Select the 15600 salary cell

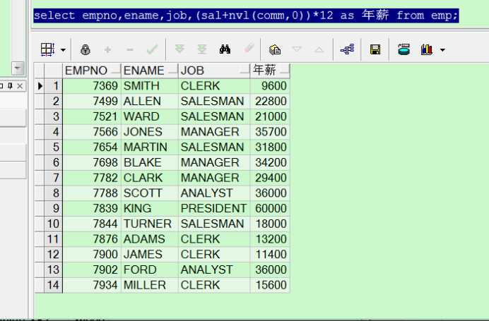(270, 285)
